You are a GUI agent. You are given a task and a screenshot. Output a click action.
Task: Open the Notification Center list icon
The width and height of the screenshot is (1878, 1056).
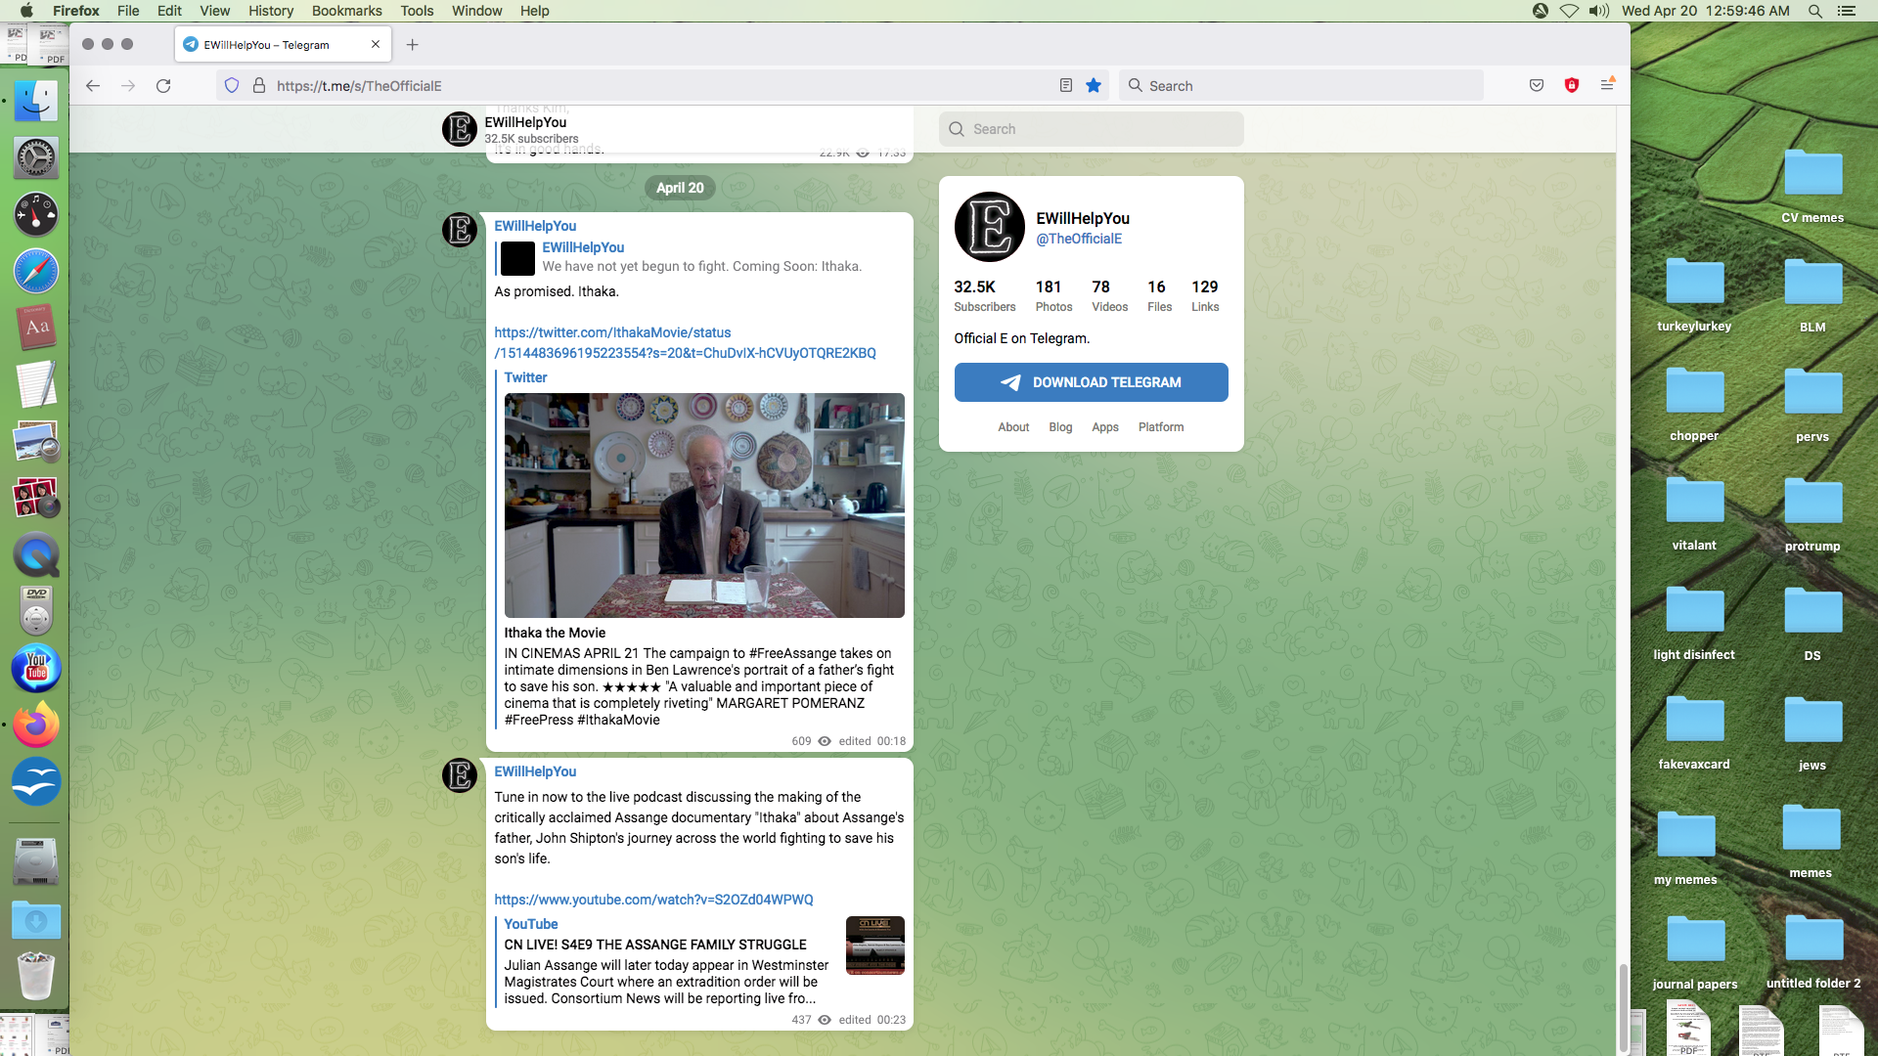[1847, 11]
